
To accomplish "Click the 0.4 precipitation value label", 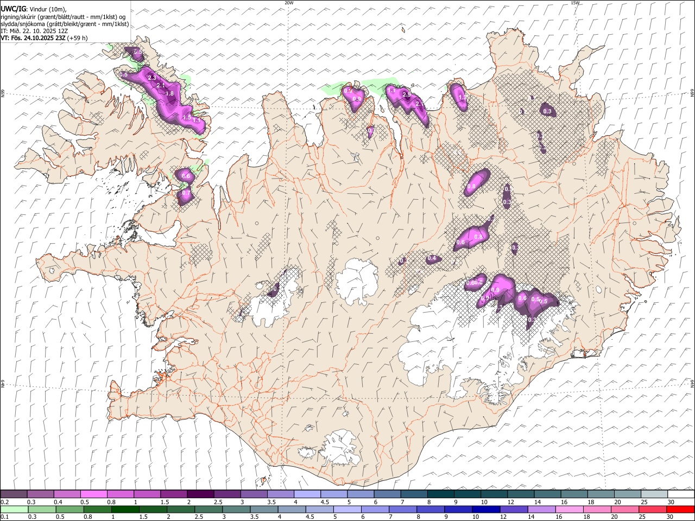I will click(x=432, y=258).
